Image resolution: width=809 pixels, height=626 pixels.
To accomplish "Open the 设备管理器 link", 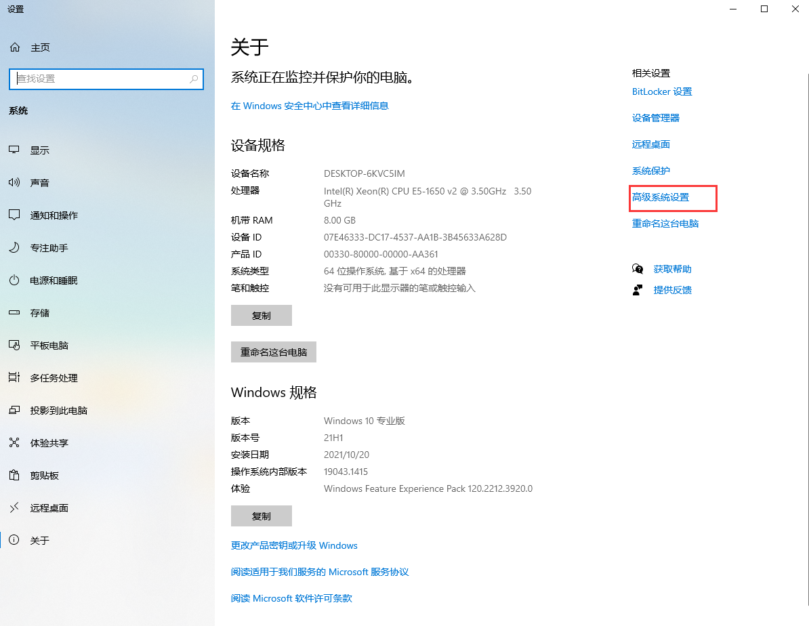I will pyautogui.click(x=655, y=117).
